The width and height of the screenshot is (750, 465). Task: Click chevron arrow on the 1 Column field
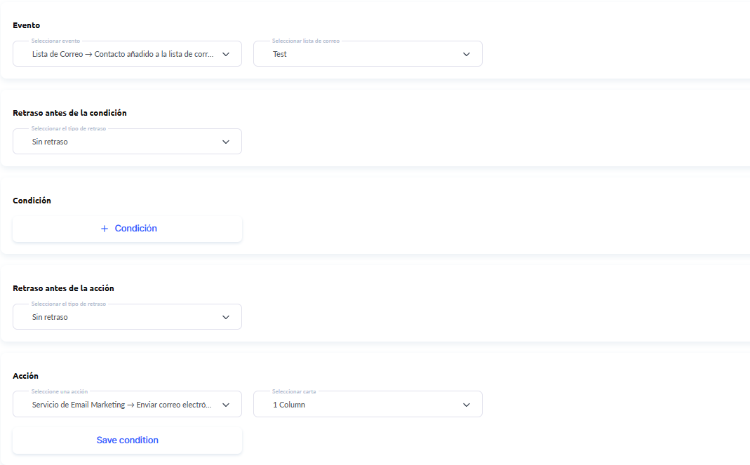click(x=467, y=405)
